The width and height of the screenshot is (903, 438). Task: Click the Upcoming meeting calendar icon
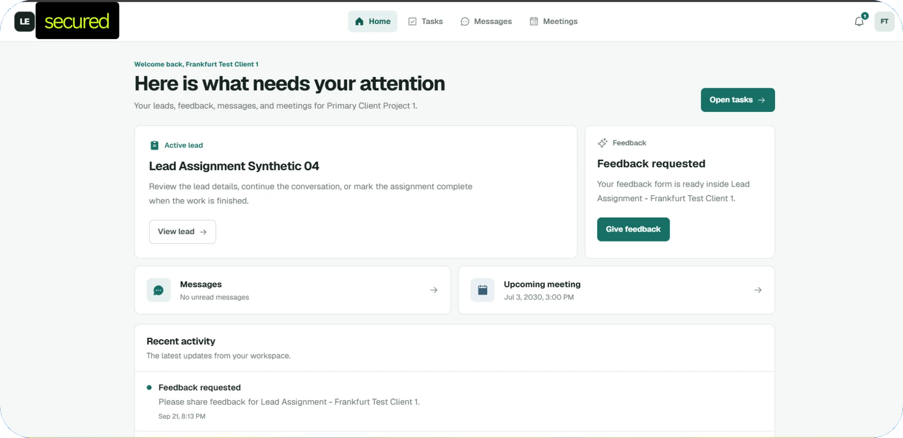click(x=483, y=290)
